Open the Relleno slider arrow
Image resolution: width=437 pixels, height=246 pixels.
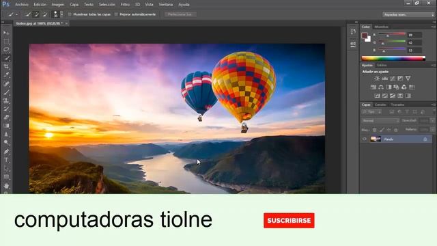click(432, 130)
